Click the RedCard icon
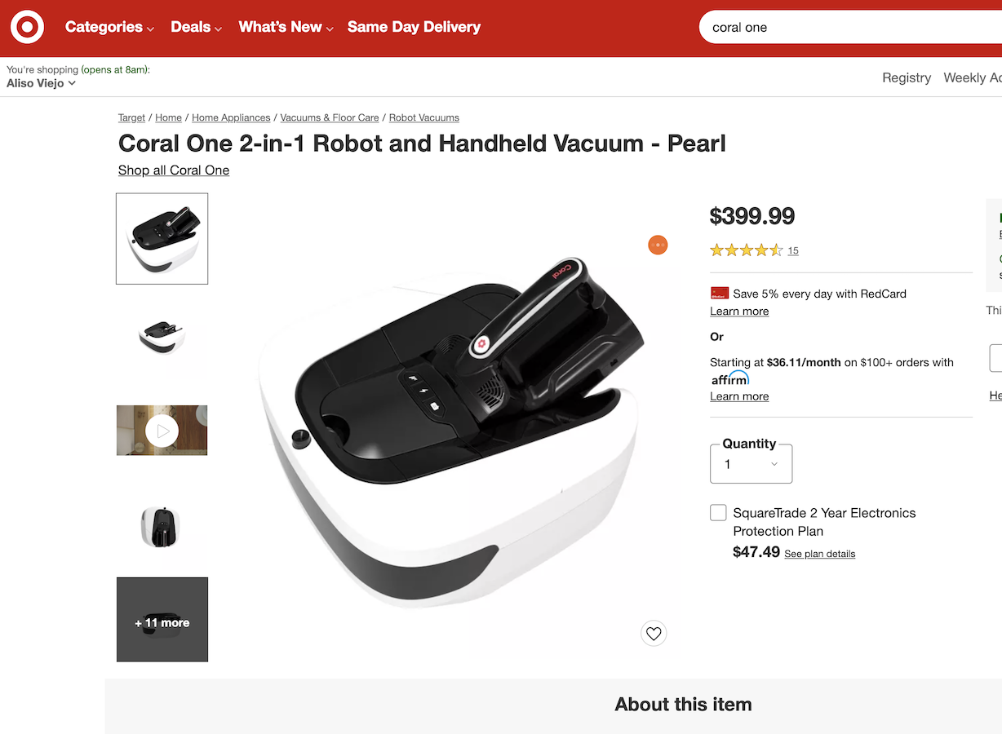The image size is (1002, 734). pyautogui.click(x=720, y=293)
